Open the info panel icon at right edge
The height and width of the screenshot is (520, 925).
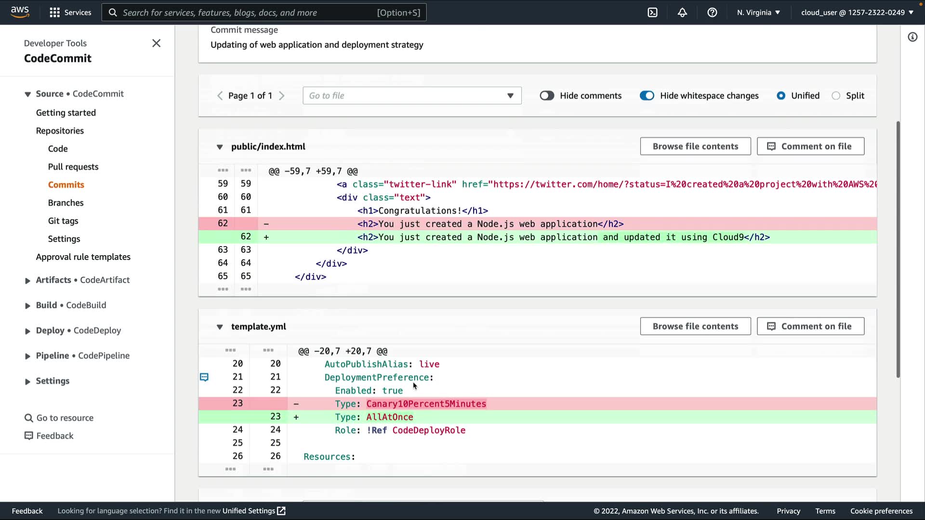(912, 37)
